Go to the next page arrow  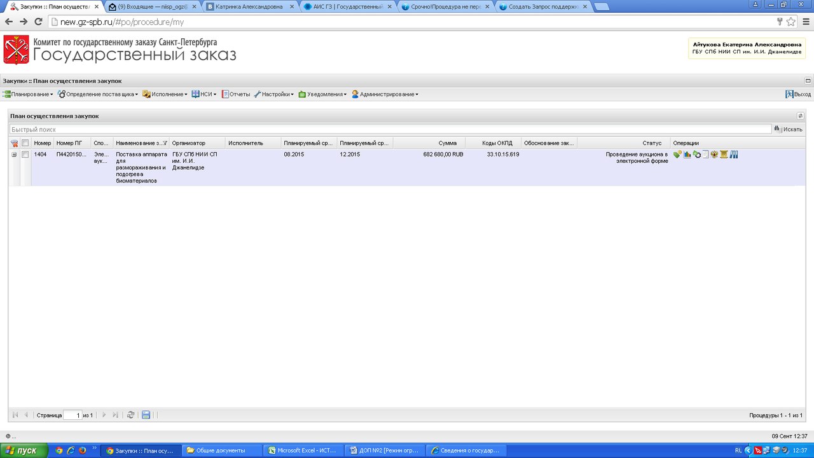(x=104, y=415)
